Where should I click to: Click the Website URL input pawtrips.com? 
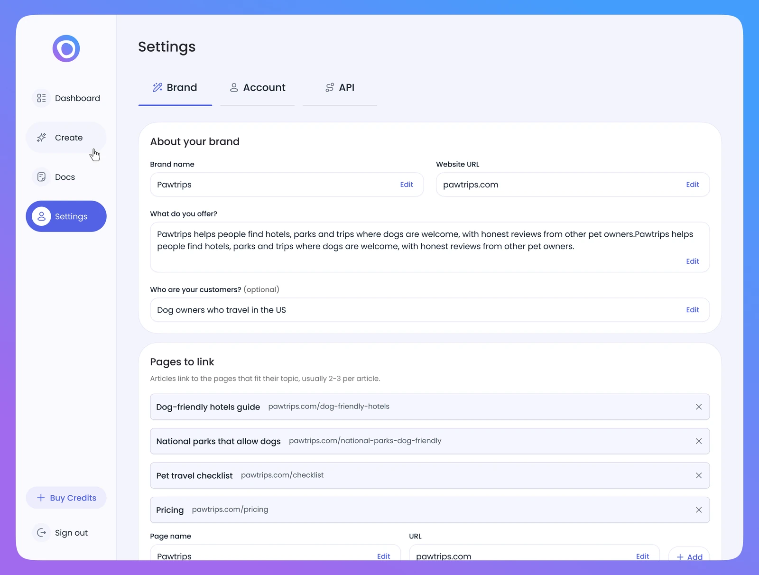(x=573, y=185)
